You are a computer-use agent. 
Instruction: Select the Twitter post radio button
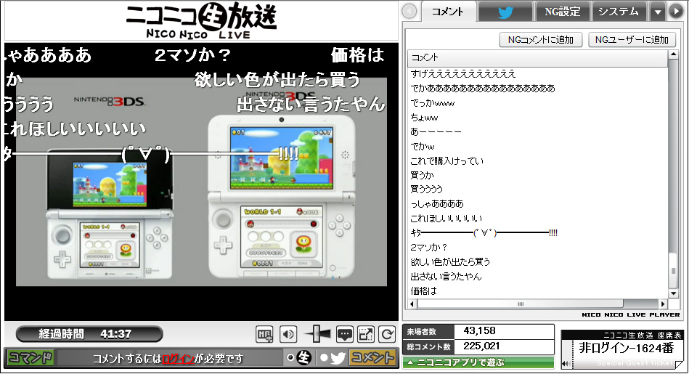(x=324, y=358)
